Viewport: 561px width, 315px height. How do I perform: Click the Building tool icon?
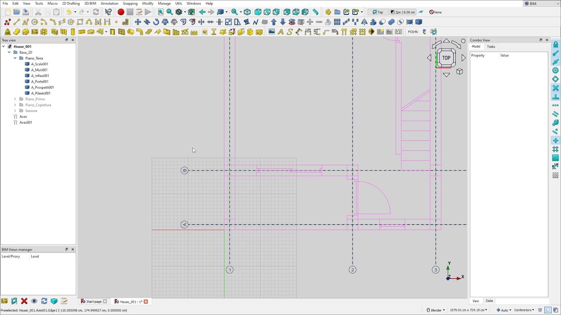click(26, 32)
